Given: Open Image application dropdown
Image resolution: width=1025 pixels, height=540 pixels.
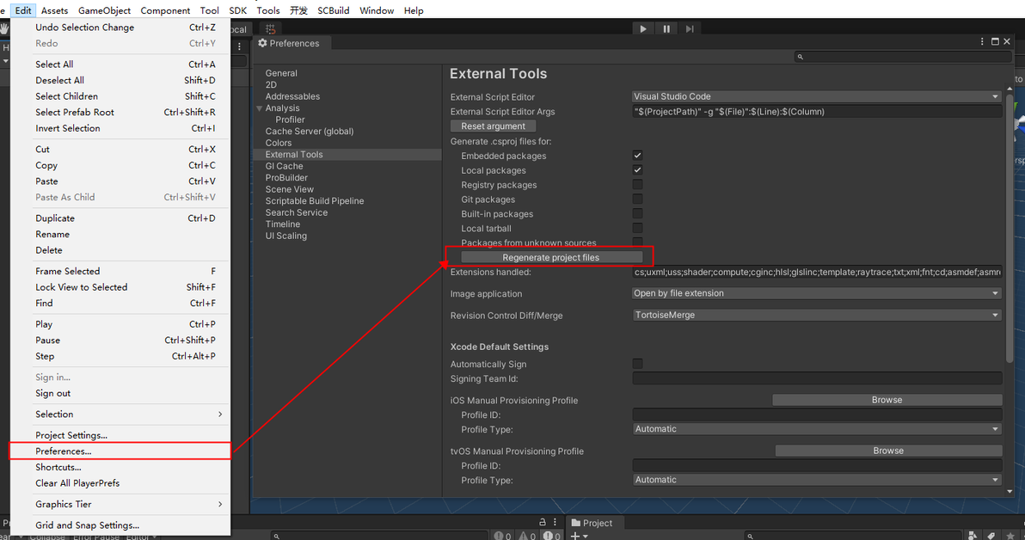Looking at the screenshot, I should (x=816, y=293).
